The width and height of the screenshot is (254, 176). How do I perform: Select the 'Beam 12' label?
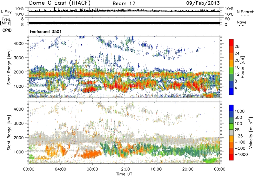124,3
